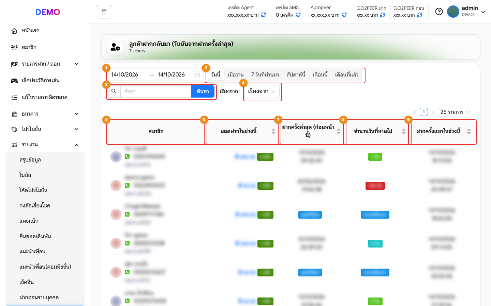
Task: Refresh the GO2PEER withdrawal balance
Action: [x=420, y=15]
